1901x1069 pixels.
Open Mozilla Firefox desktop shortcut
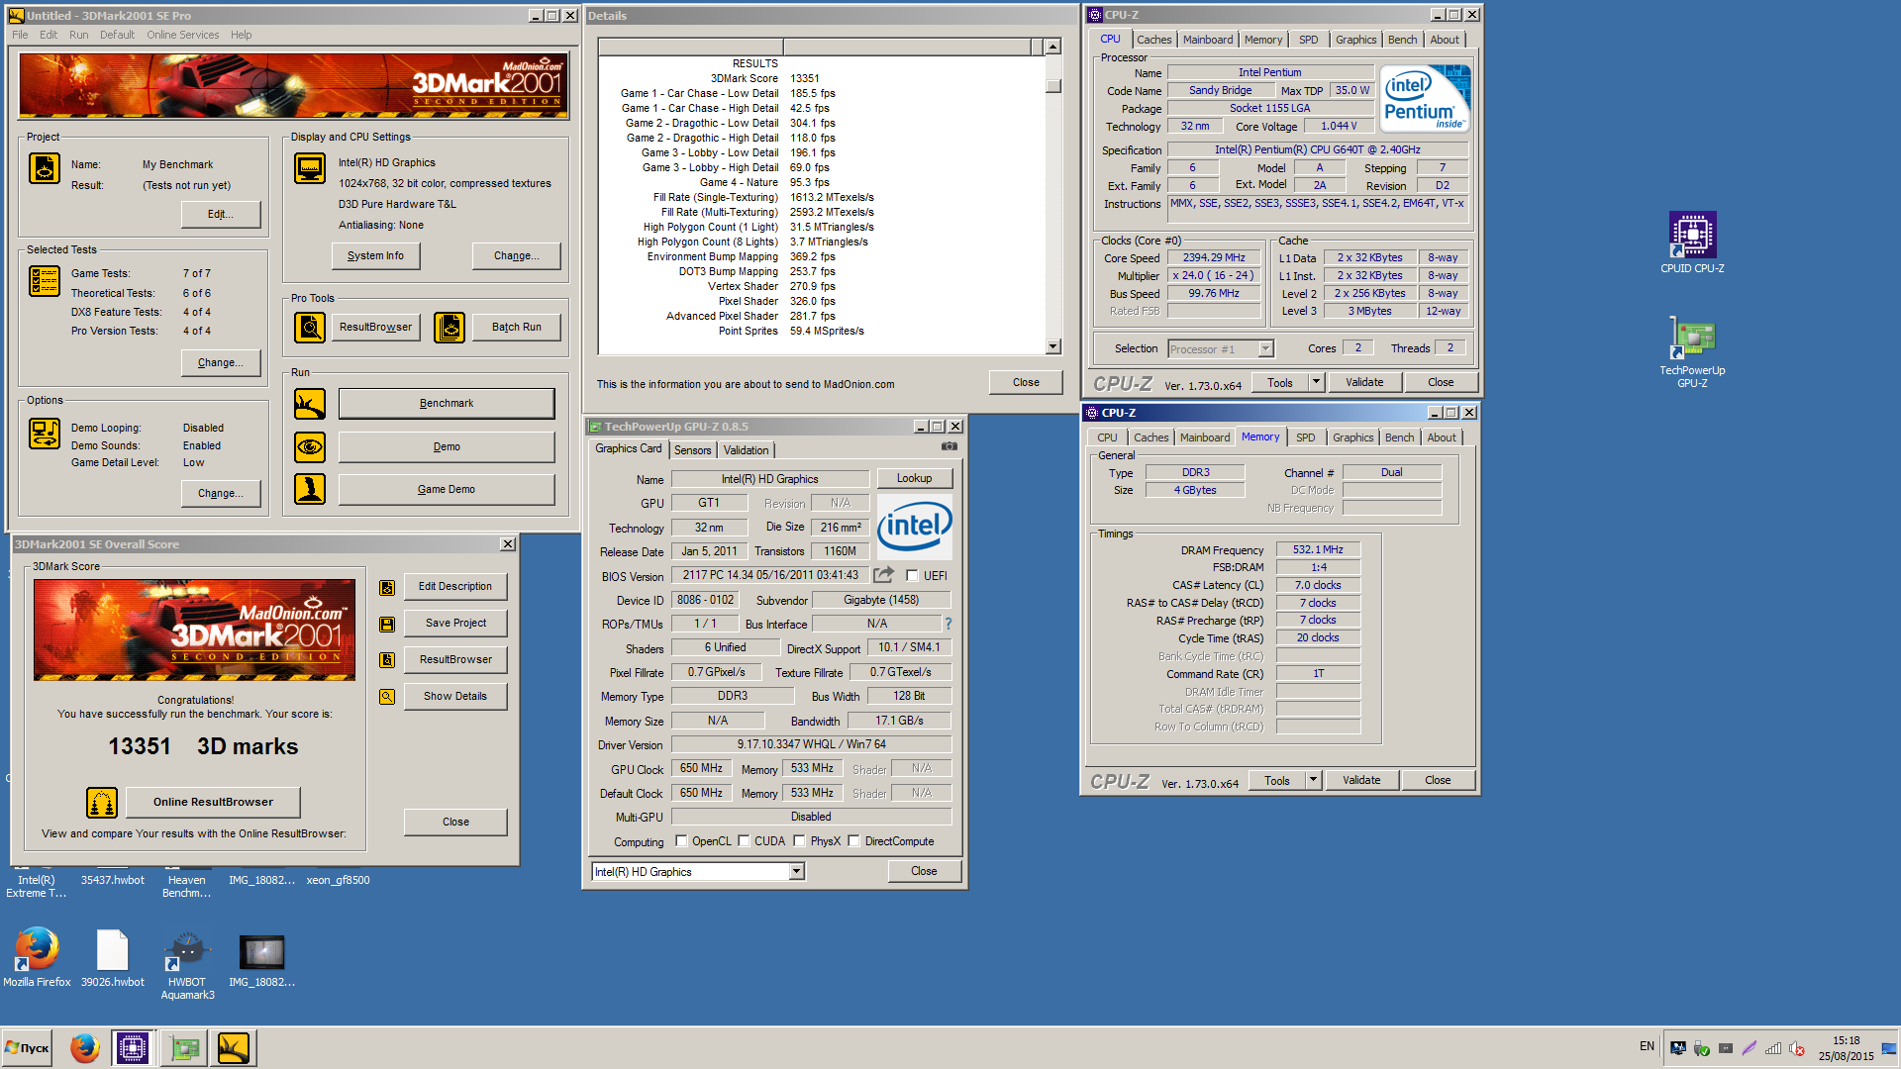point(37,957)
